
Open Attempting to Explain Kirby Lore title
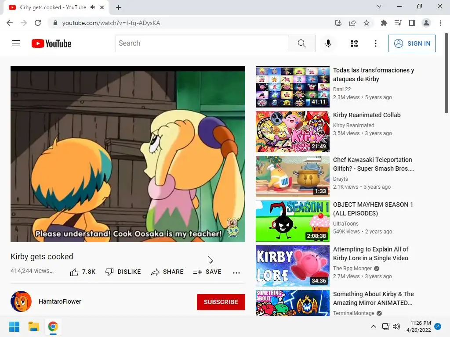[x=370, y=254]
